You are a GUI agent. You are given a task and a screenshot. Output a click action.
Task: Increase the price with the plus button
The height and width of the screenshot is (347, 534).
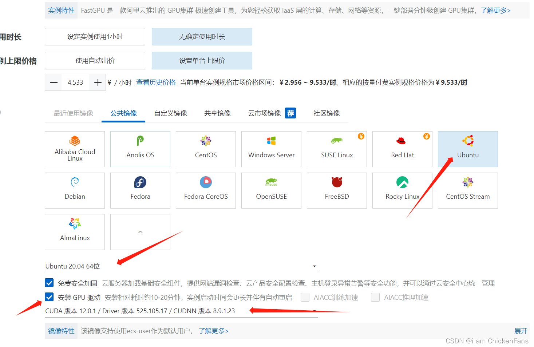click(98, 82)
